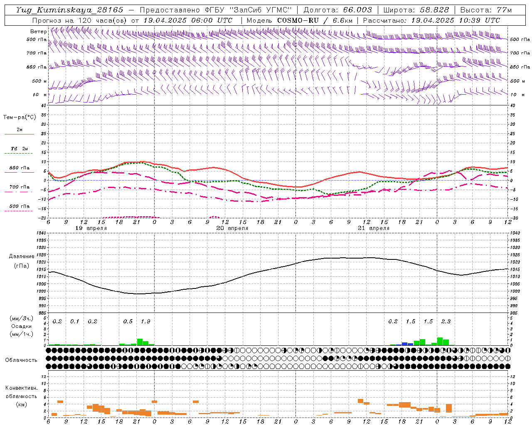Click the 'Рассчитано: 19.04.2025 10:39 UTC' timestamp

(432, 20)
